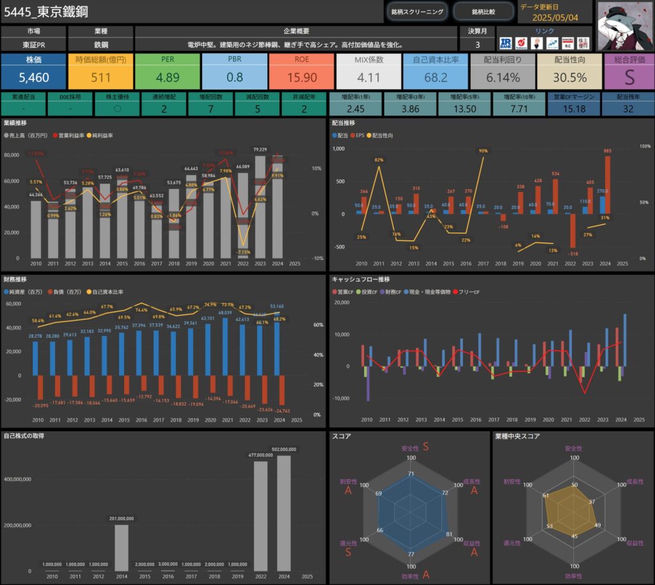Click the 営業利益率 red legend marker
This screenshot has width=655, height=585.
coord(56,135)
